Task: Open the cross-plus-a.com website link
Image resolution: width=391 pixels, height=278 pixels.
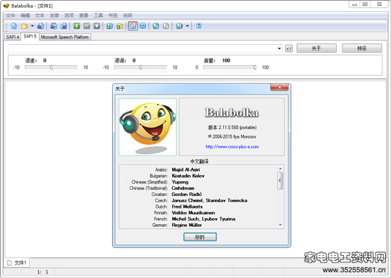Action: 232,146
